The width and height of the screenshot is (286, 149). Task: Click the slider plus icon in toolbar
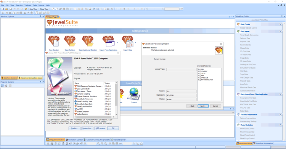pyautogui.click(x=163, y=9)
